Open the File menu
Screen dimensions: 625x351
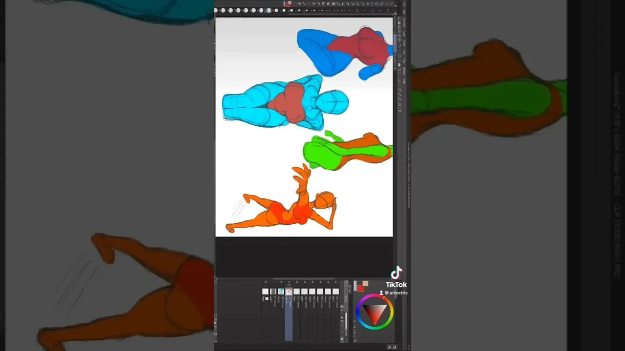tap(404, 5)
